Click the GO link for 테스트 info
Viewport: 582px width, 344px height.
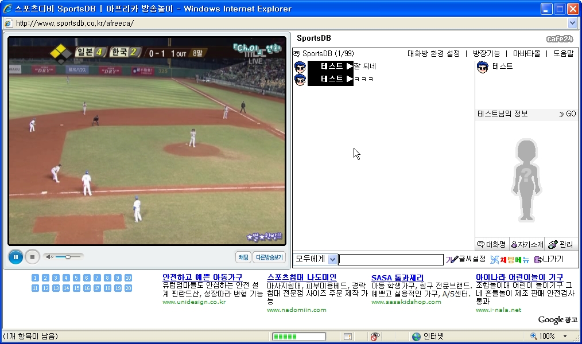pos(567,114)
